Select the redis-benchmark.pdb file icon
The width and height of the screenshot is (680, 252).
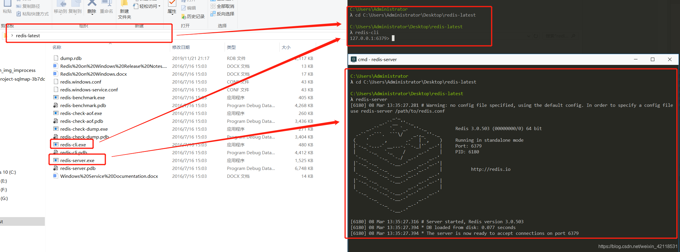coord(56,105)
